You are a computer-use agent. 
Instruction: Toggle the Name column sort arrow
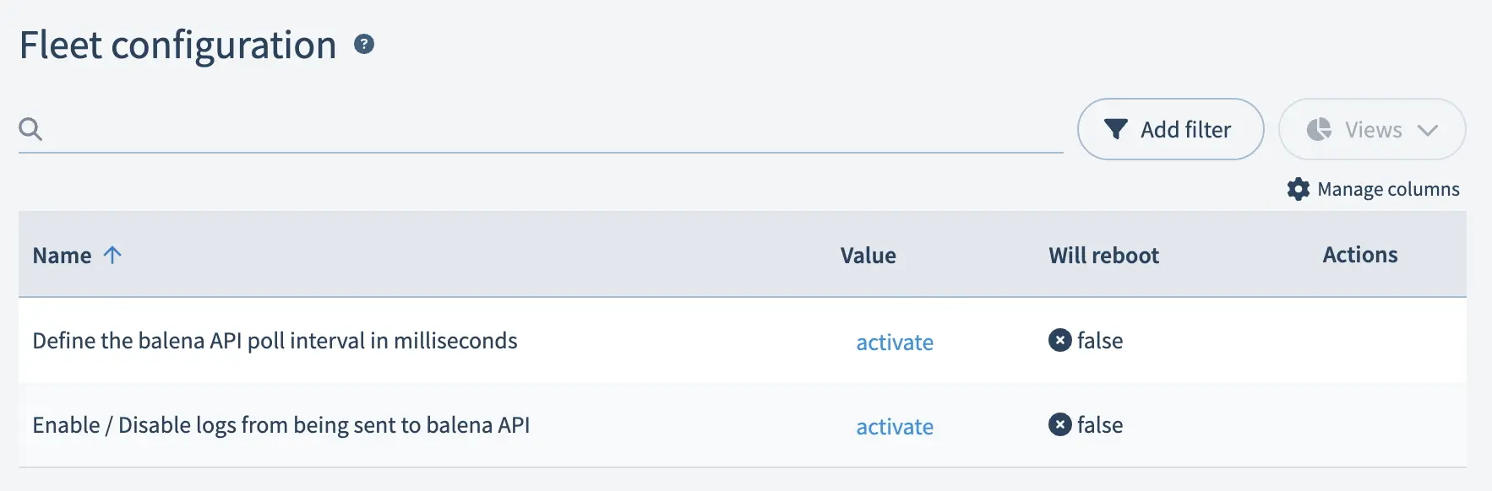[x=112, y=255]
